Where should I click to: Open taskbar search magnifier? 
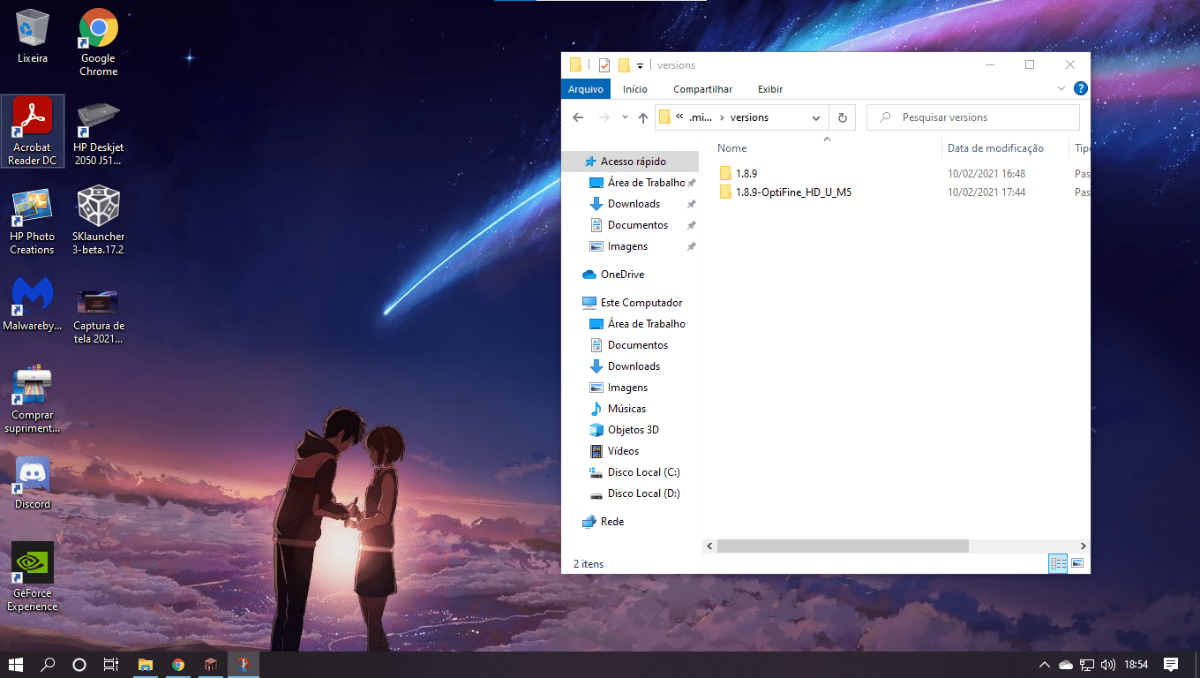[48, 665]
